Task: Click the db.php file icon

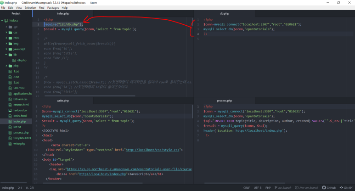Action: tap(14, 61)
